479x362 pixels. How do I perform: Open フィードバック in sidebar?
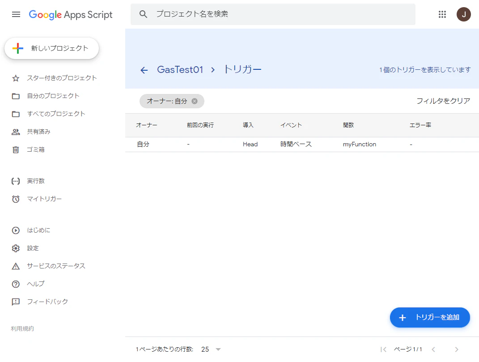[x=47, y=302]
